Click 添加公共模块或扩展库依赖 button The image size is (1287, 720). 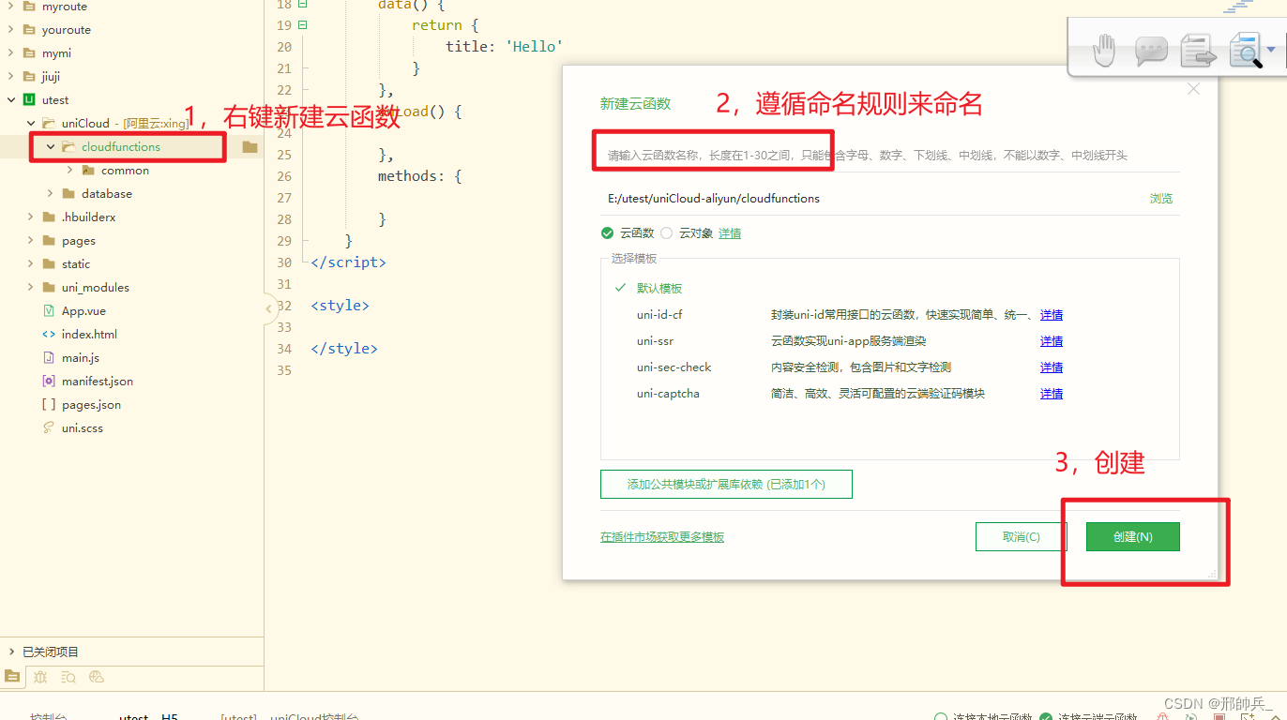click(x=726, y=484)
